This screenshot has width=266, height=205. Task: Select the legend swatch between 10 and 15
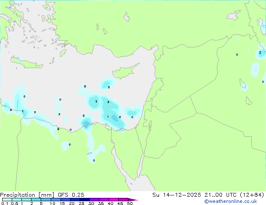[55, 200]
